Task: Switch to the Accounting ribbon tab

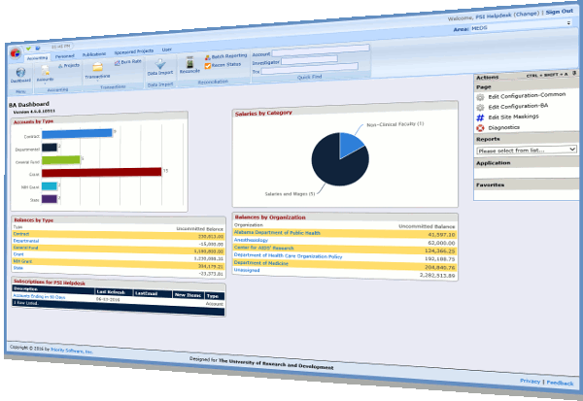Action: coord(37,58)
